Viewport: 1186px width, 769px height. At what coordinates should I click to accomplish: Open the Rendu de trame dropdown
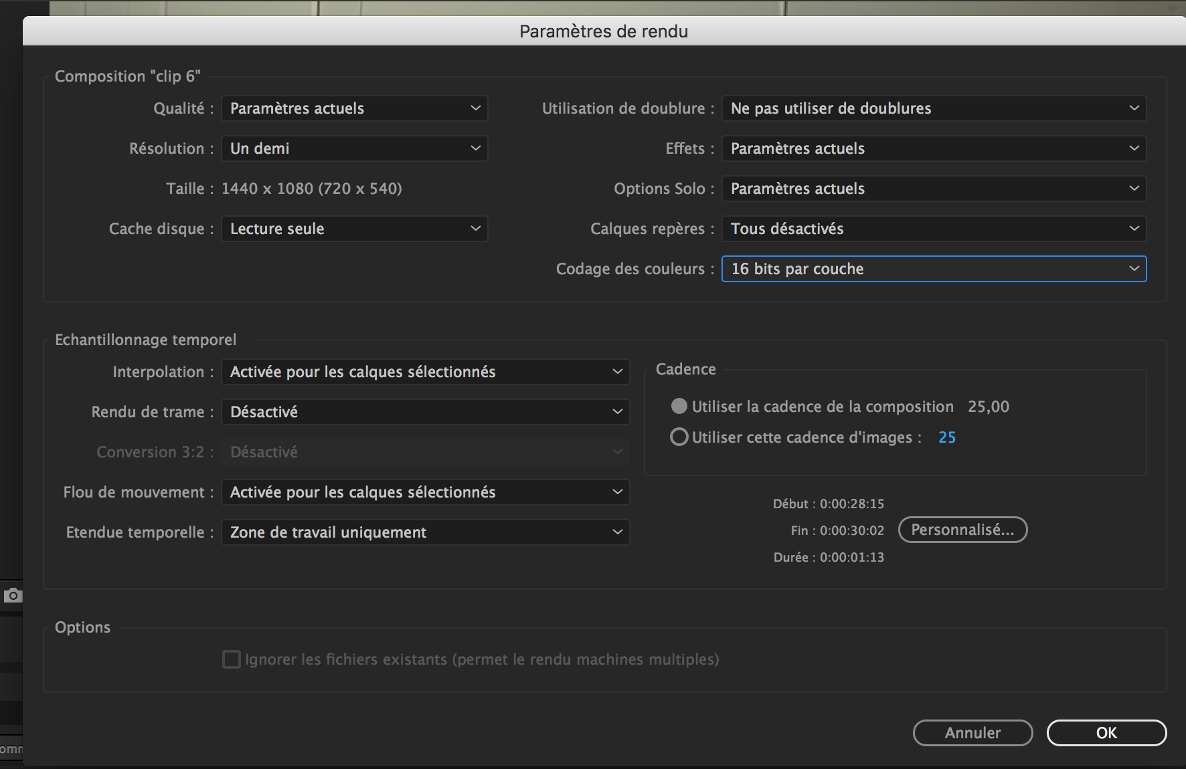(425, 412)
